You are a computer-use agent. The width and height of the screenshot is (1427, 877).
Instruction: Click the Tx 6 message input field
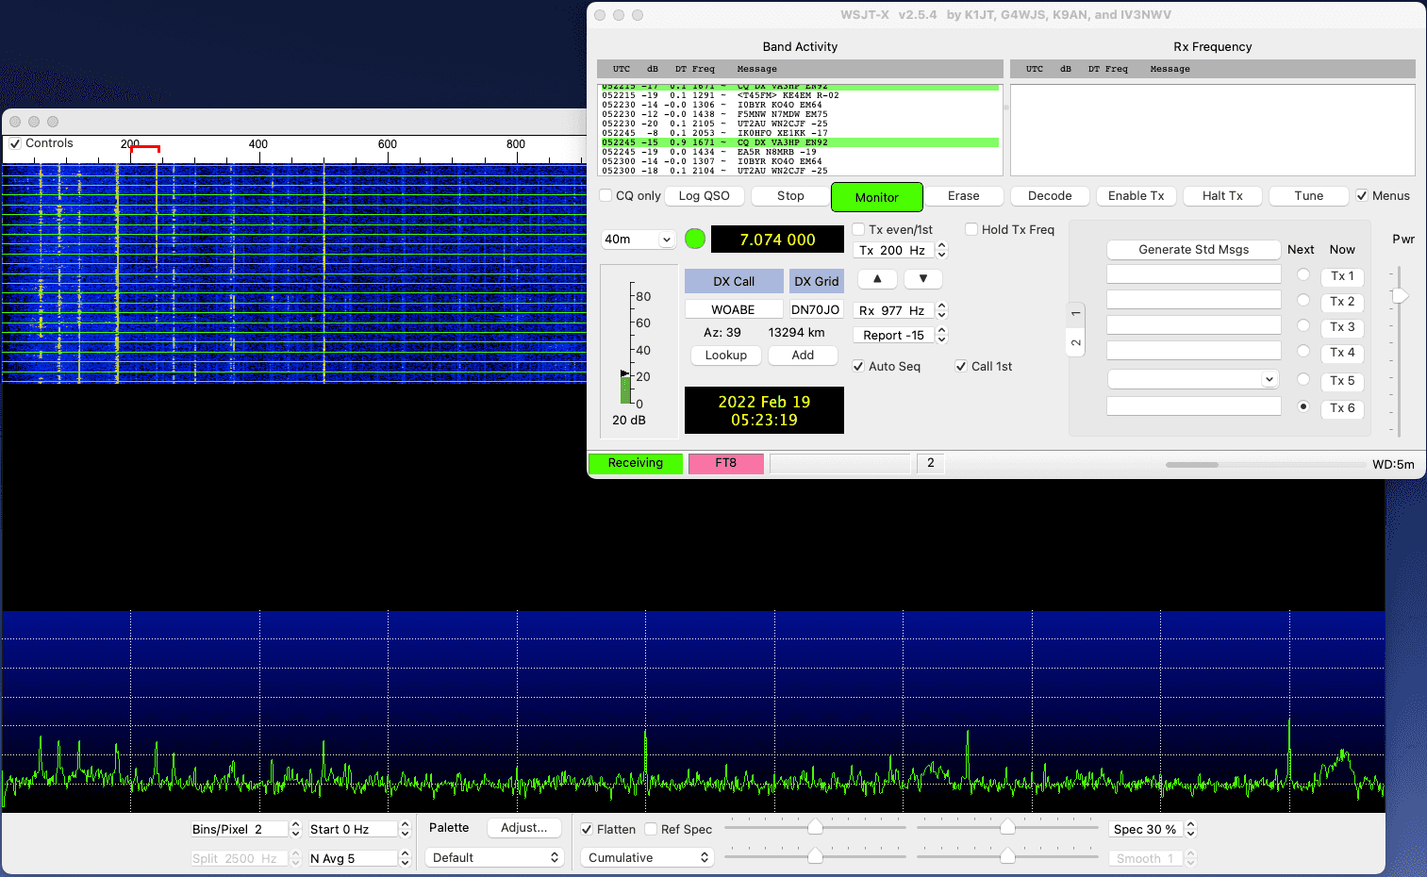pyautogui.click(x=1193, y=406)
